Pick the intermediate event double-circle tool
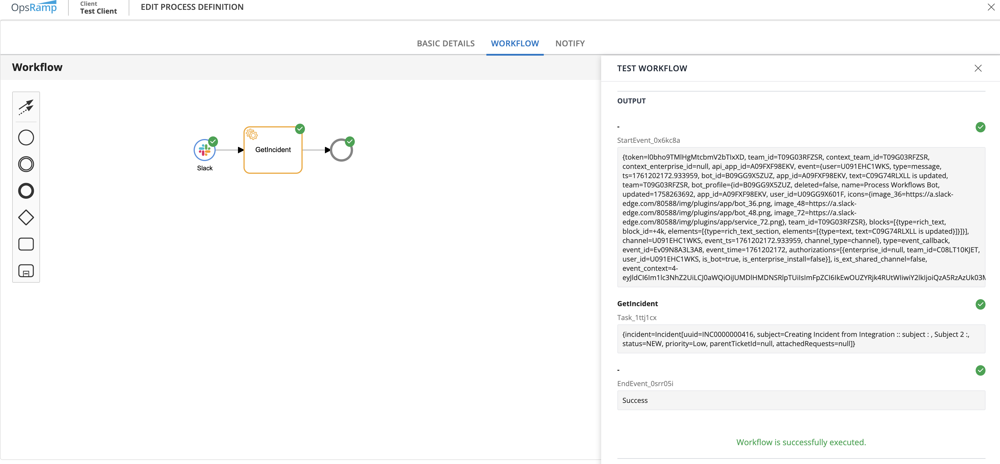The image size is (1000, 464). tap(26, 164)
